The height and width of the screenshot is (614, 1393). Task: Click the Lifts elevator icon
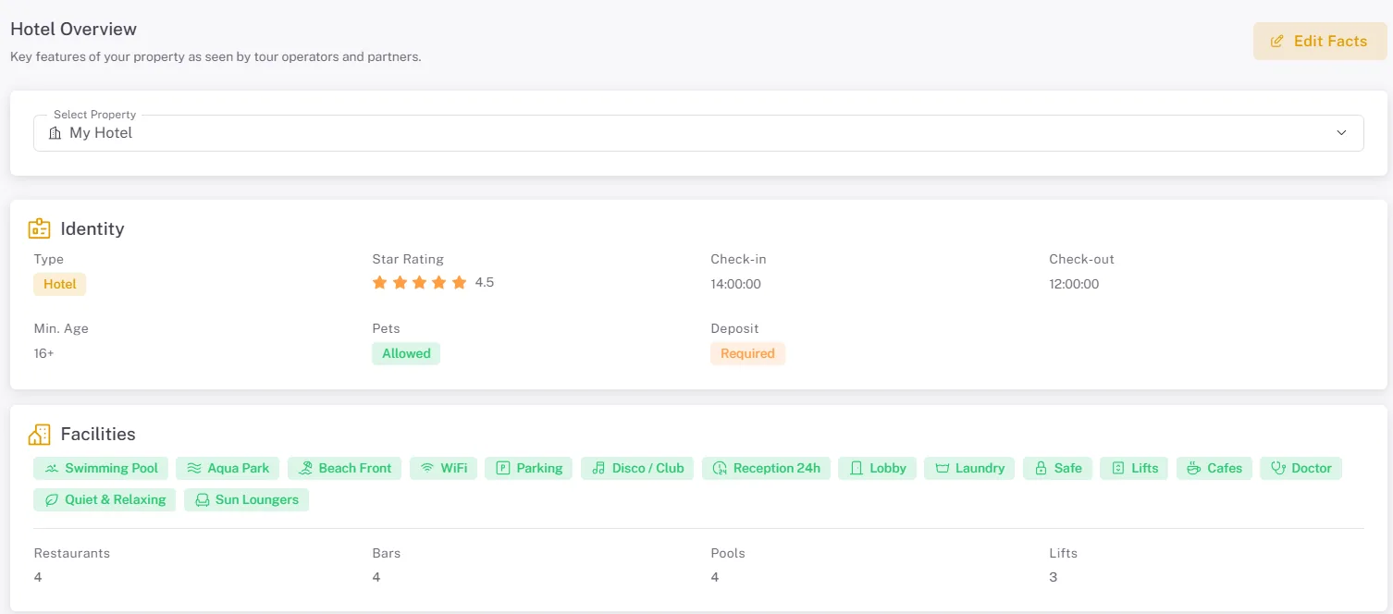pyautogui.click(x=1117, y=469)
